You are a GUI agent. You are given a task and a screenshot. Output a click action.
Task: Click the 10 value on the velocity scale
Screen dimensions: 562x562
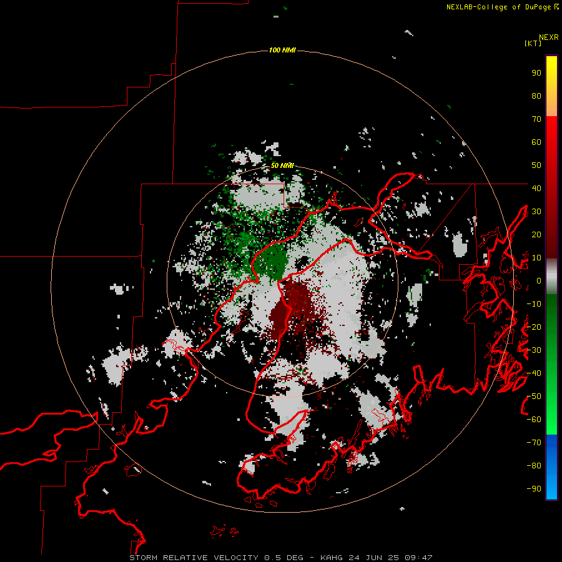pos(536,258)
